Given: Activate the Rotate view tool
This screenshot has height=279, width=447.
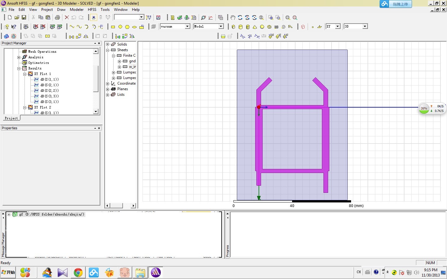Looking at the screenshot, I should pos(240,17).
